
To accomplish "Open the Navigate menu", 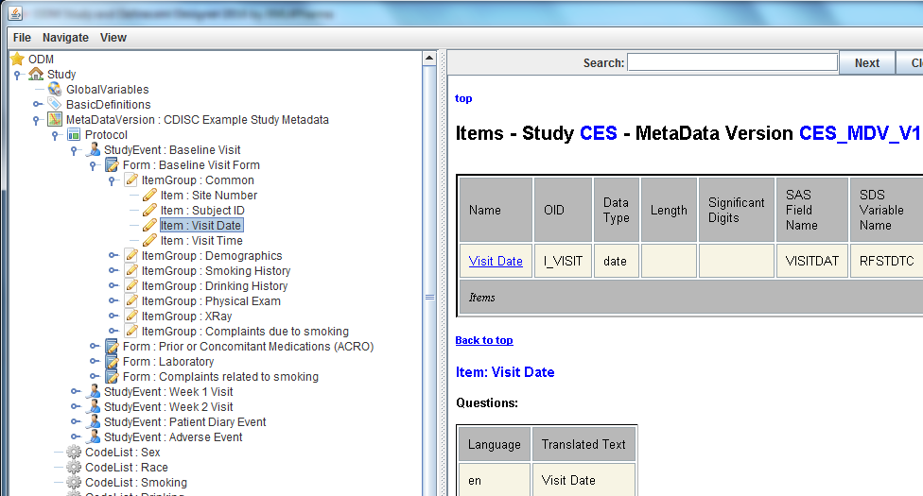I will pos(65,38).
